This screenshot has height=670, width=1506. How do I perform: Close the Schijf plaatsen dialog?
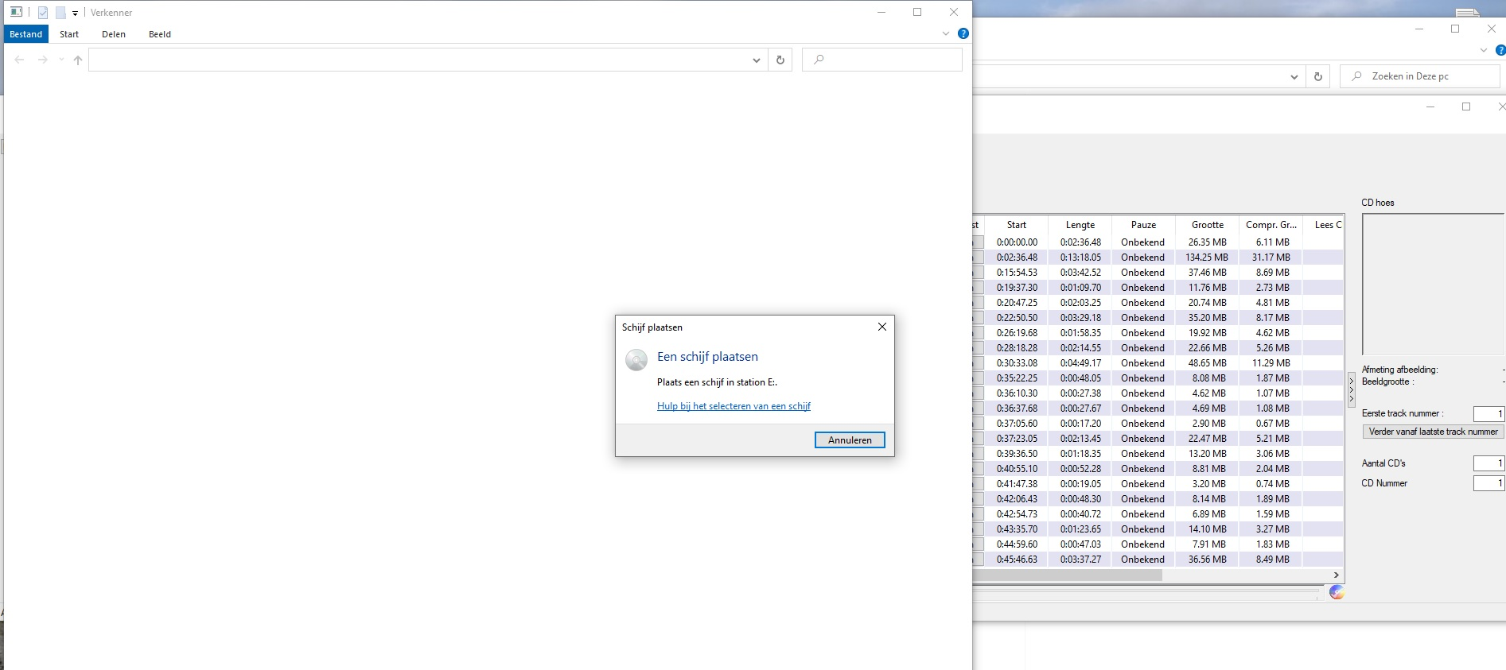(x=881, y=327)
